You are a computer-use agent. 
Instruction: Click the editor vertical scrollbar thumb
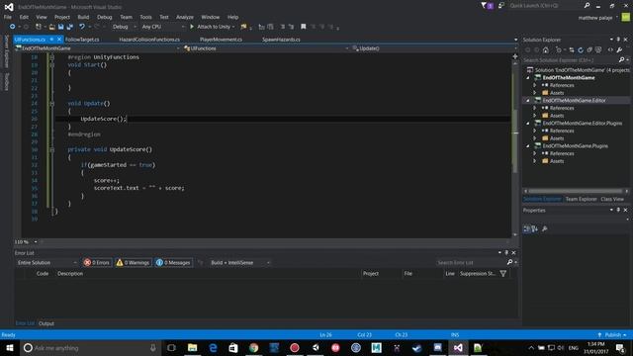pyautogui.click(x=515, y=140)
